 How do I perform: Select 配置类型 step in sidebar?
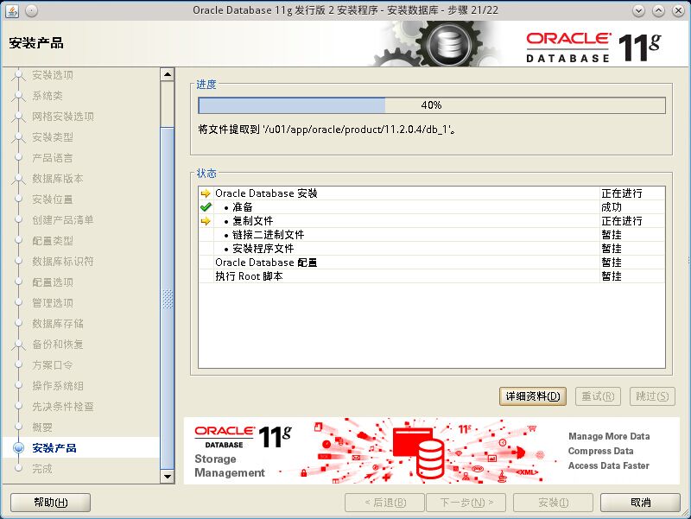tap(53, 241)
